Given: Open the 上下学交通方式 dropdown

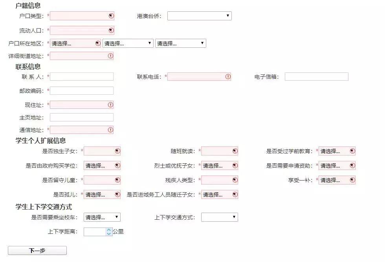Looking at the screenshot, I should click(219, 217).
